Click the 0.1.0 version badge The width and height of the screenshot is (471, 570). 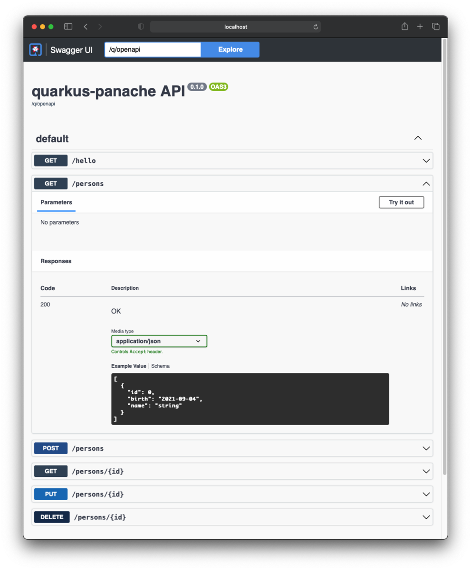click(197, 87)
